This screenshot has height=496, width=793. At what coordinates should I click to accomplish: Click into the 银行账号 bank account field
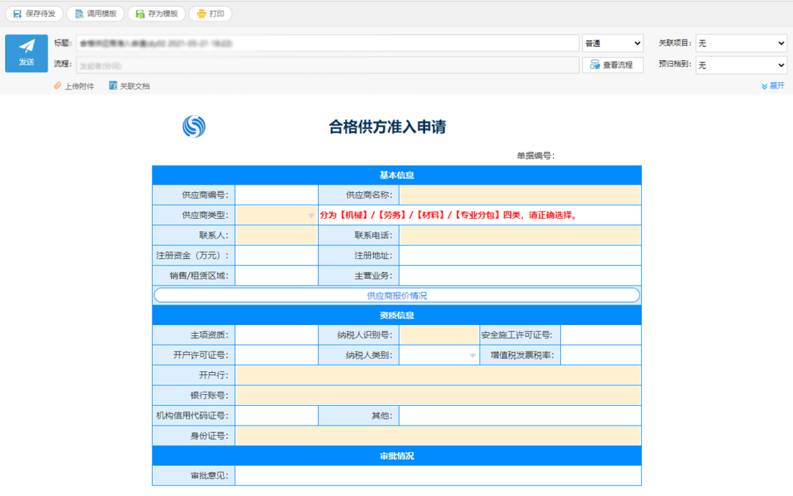click(x=438, y=395)
